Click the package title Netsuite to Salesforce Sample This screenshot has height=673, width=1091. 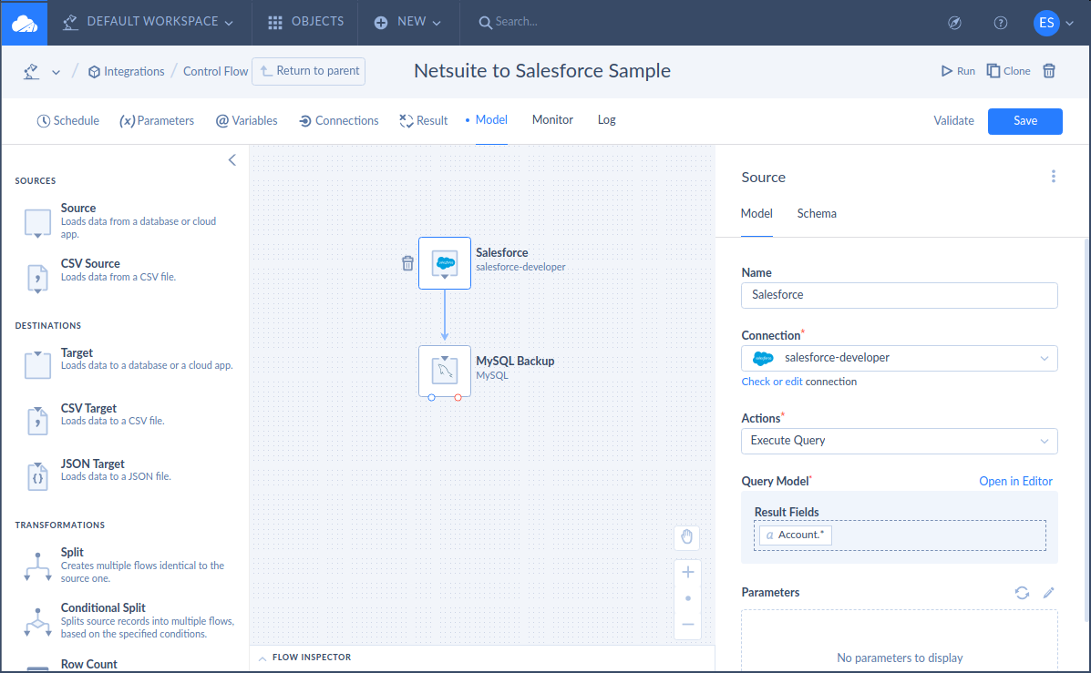(542, 71)
